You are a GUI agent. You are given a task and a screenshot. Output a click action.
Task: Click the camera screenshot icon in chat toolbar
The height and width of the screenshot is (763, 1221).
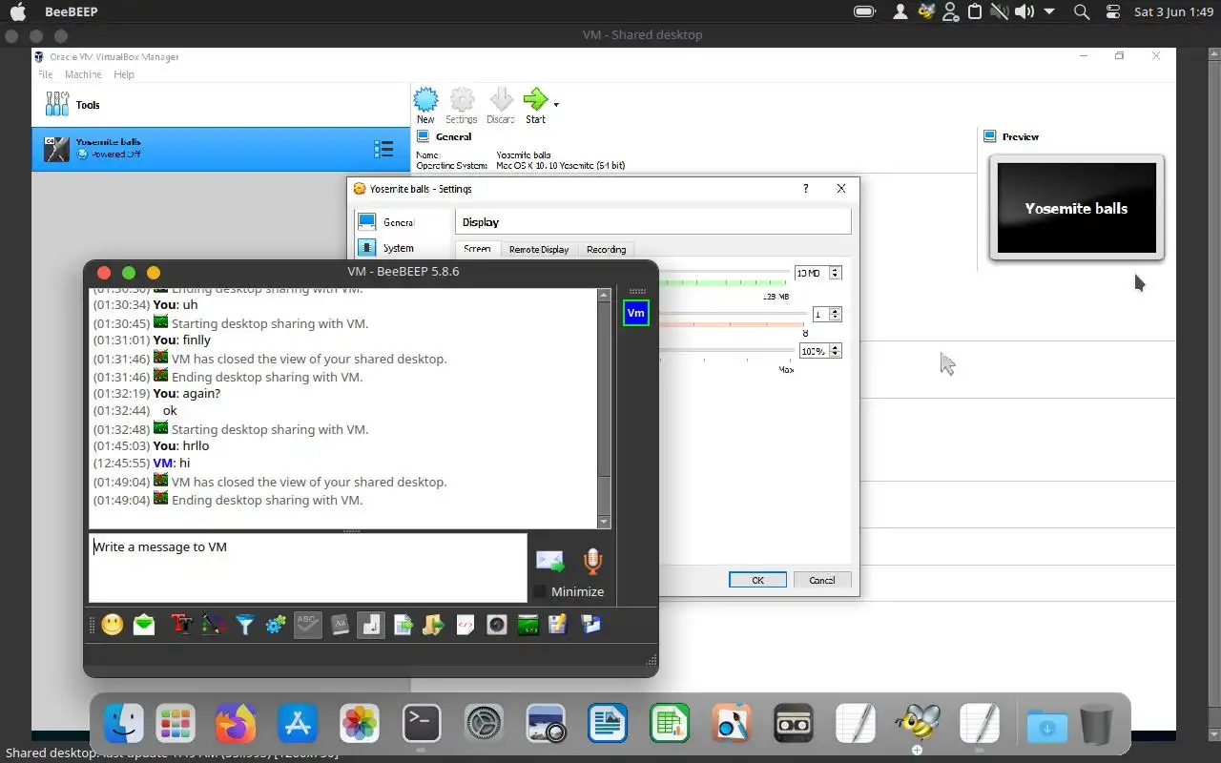click(496, 625)
